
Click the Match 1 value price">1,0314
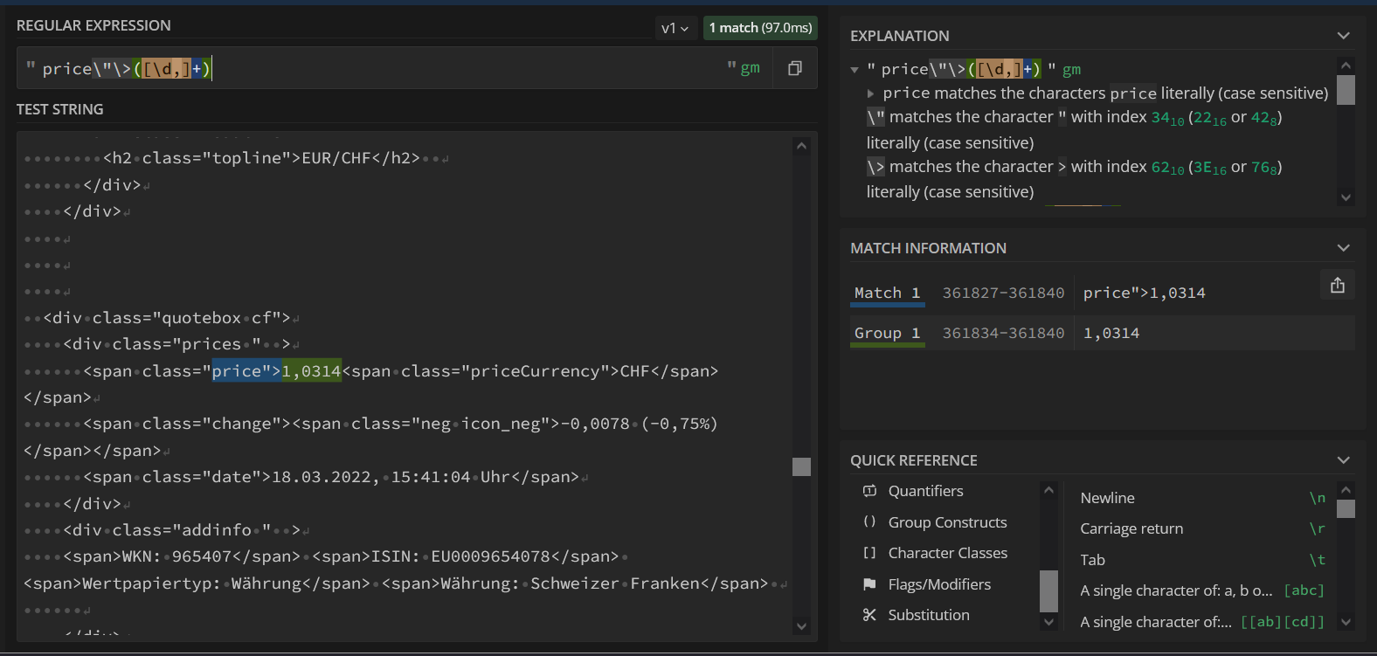coord(1144,293)
